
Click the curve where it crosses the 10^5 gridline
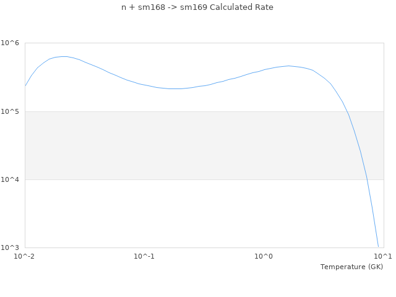(x=348, y=111)
